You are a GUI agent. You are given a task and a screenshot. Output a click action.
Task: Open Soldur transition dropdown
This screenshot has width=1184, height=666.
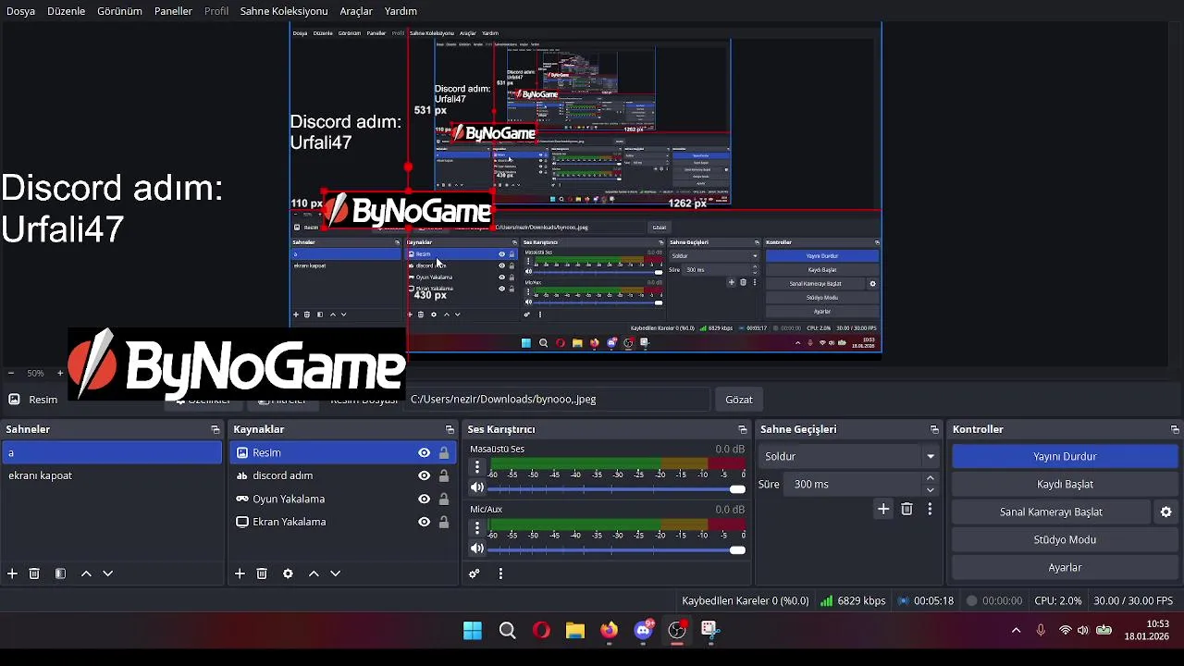[850, 456]
